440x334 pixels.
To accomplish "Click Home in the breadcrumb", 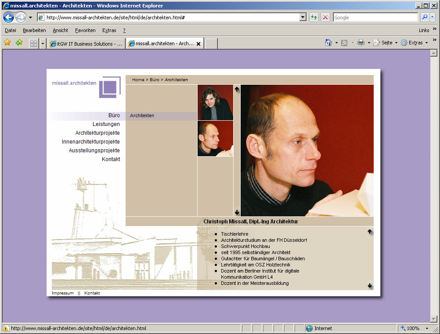I will pyautogui.click(x=138, y=79).
